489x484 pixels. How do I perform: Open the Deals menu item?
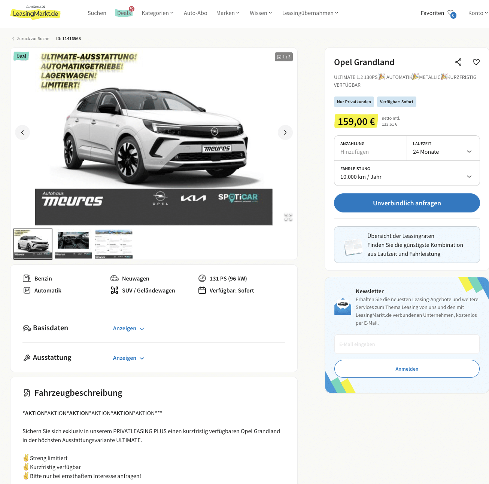(124, 13)
